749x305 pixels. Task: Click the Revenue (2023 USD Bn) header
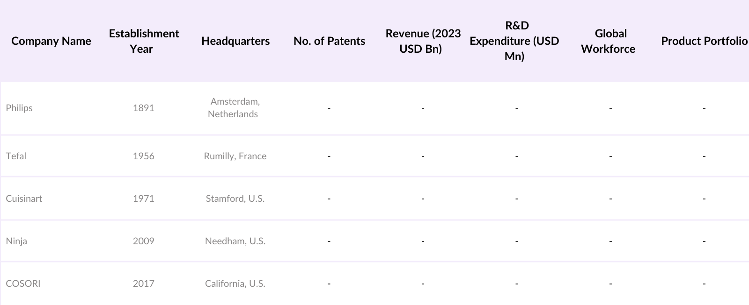click(x=423, y=41)
